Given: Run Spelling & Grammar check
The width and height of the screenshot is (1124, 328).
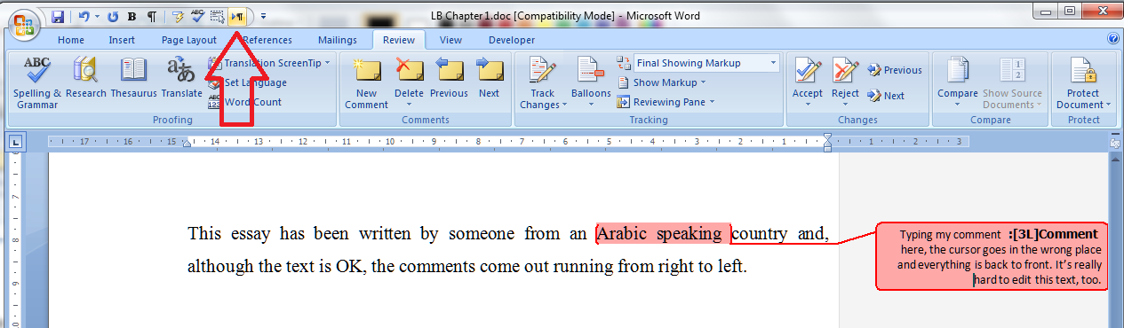Looking at the screenshot, I should click(37, 82).
